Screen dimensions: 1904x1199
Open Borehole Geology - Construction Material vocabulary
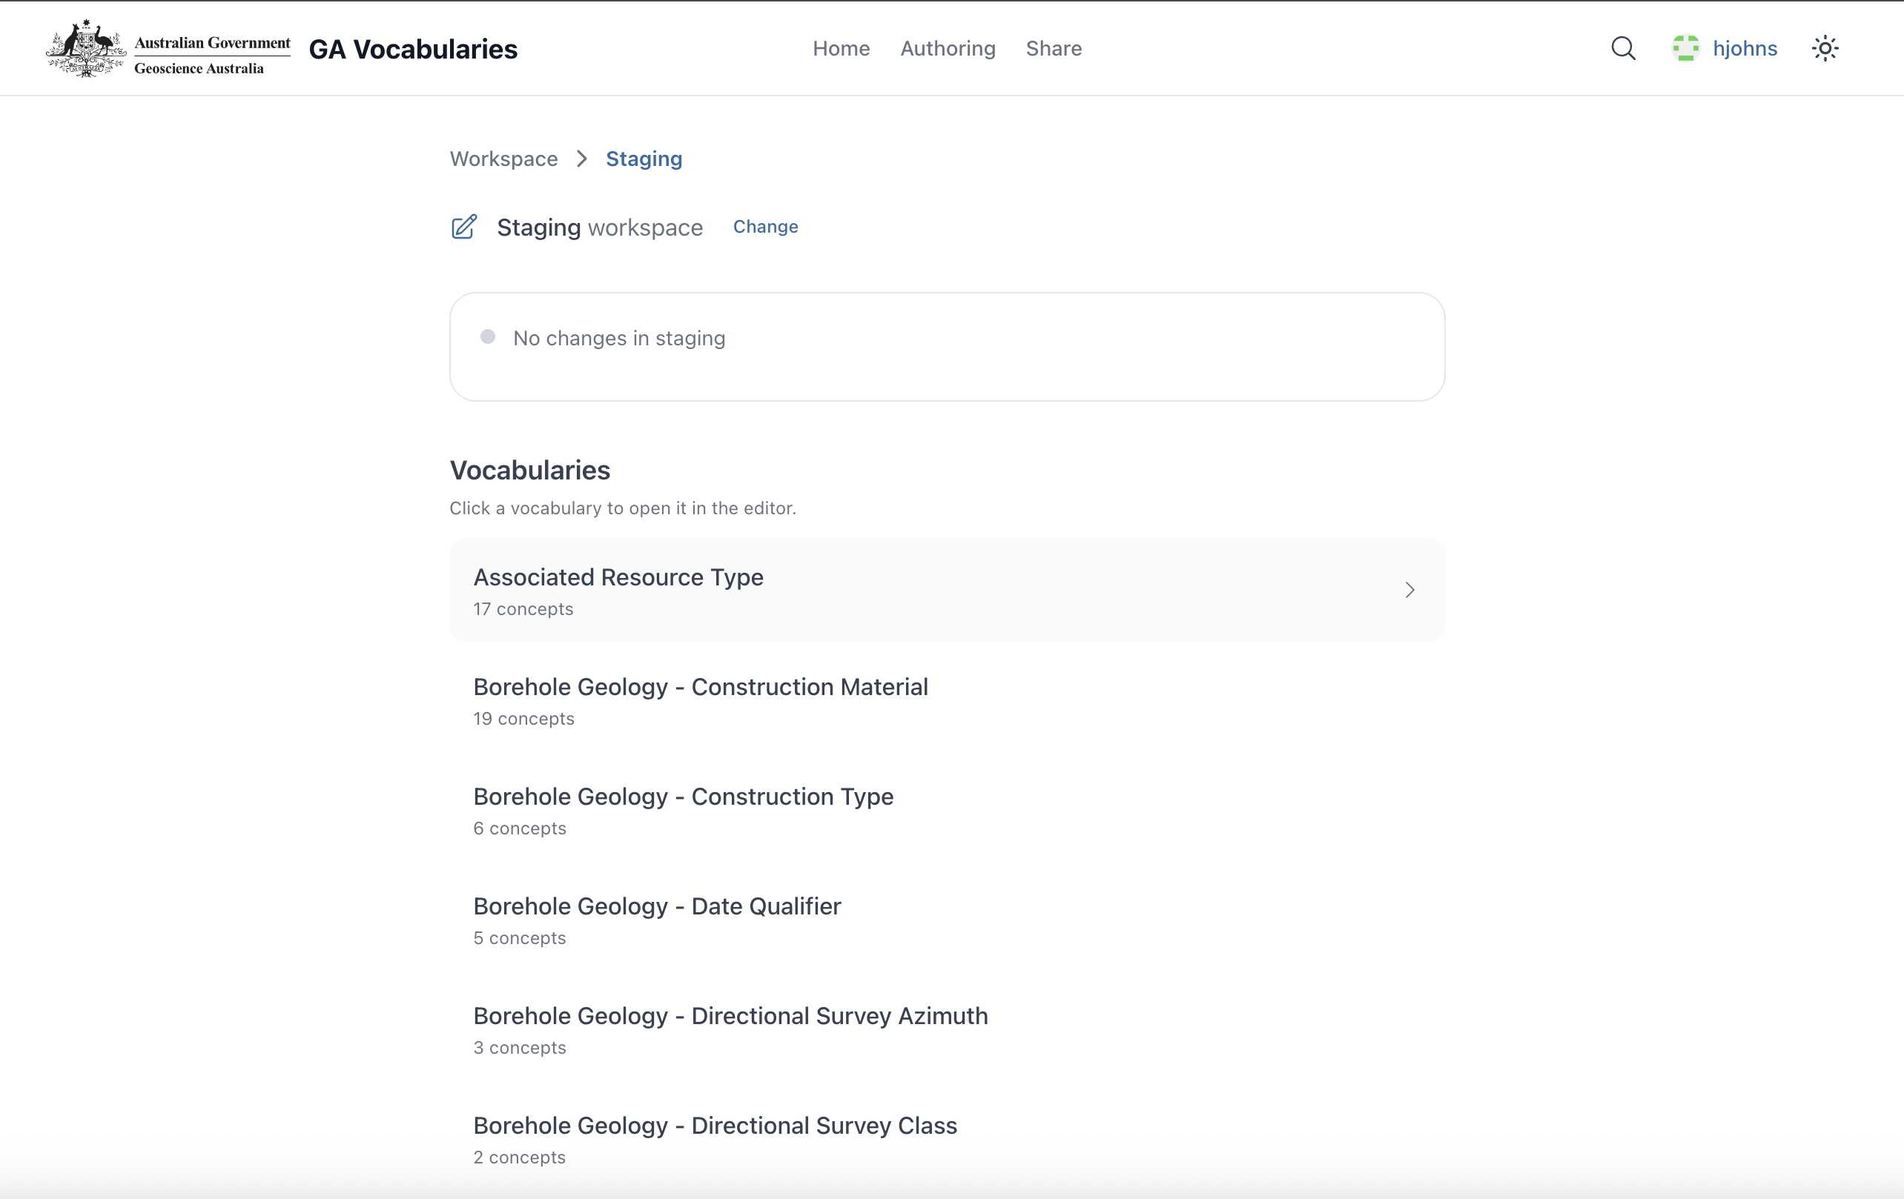tap(700, 687)
